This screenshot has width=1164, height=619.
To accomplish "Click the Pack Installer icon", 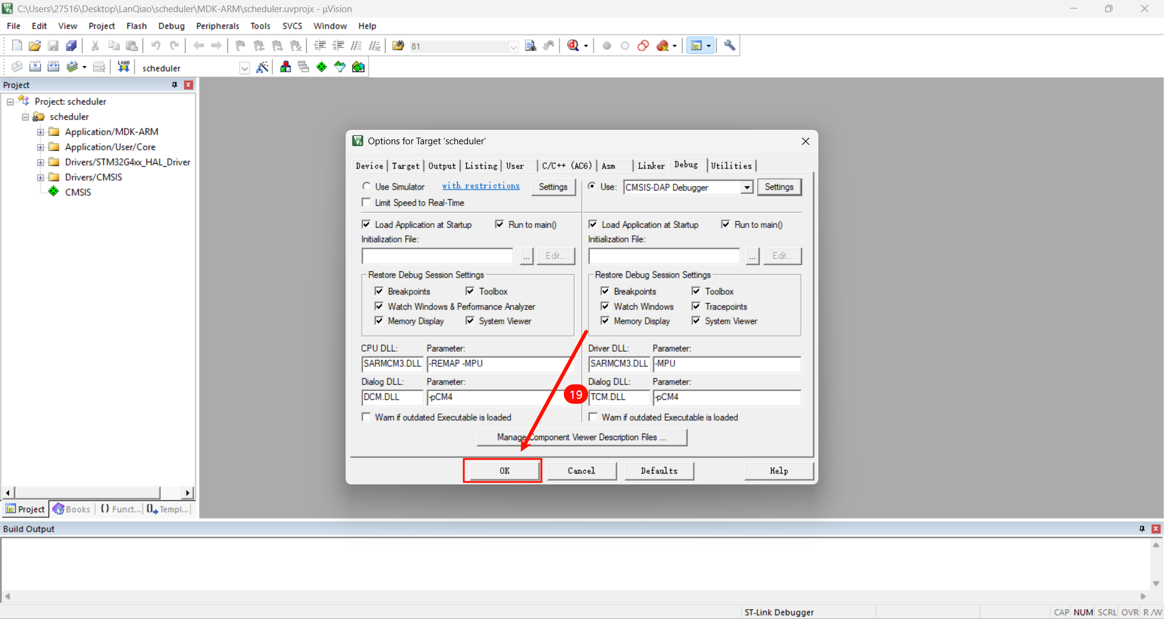I will coord(358,67).
